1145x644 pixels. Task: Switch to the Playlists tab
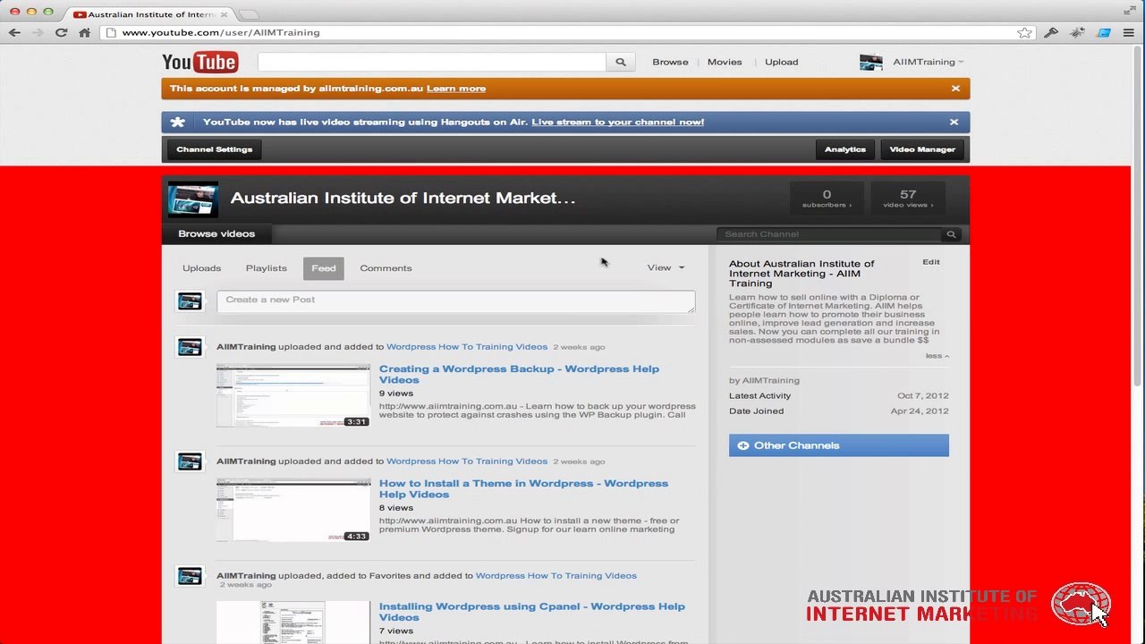(267, 268)
